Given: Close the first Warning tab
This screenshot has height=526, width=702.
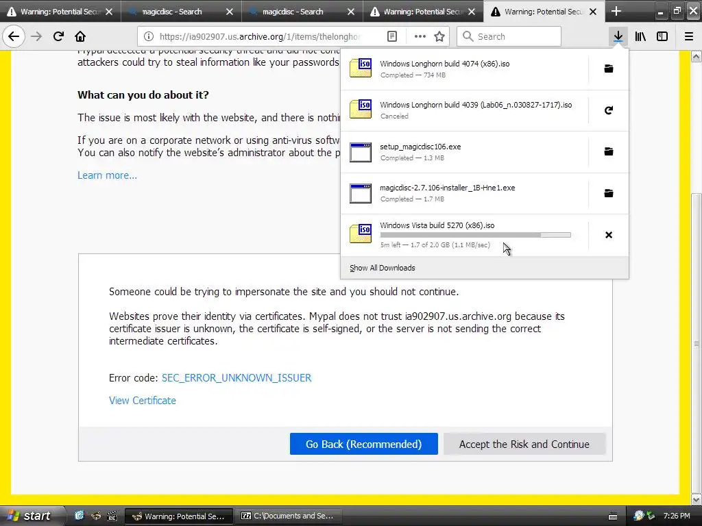Looking at the screenshot, I should pos(109,12).
